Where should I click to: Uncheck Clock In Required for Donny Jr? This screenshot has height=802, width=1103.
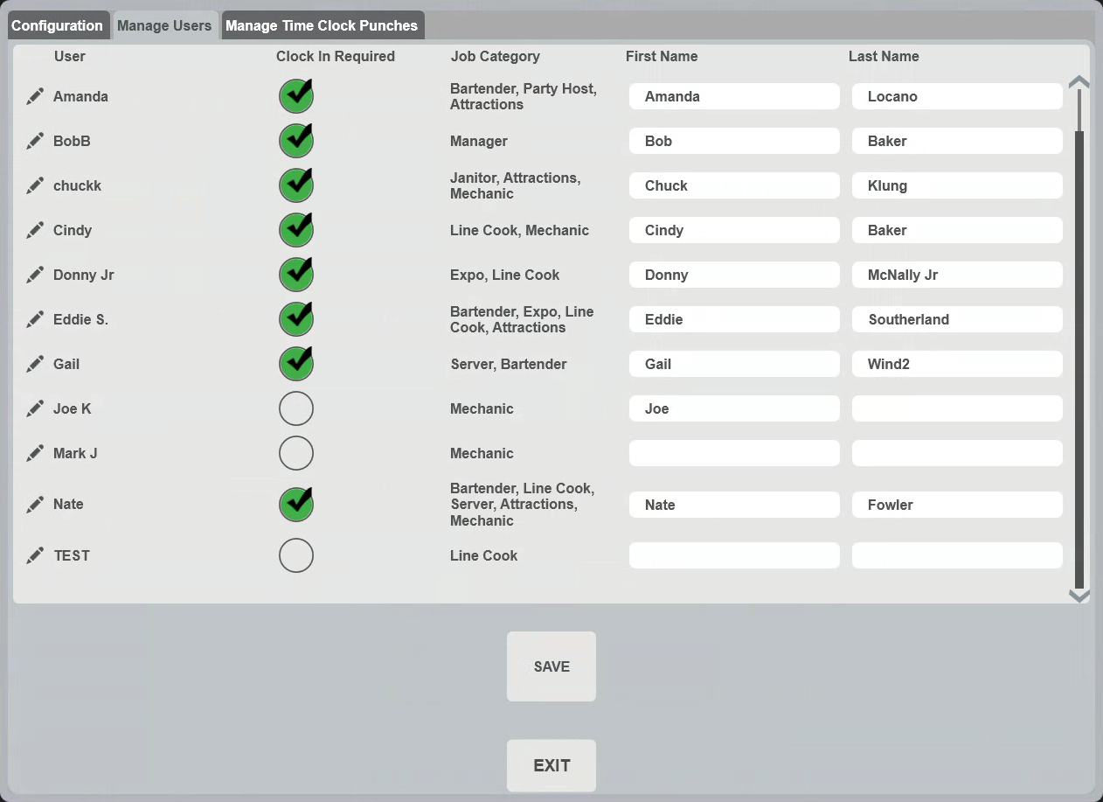296,274
